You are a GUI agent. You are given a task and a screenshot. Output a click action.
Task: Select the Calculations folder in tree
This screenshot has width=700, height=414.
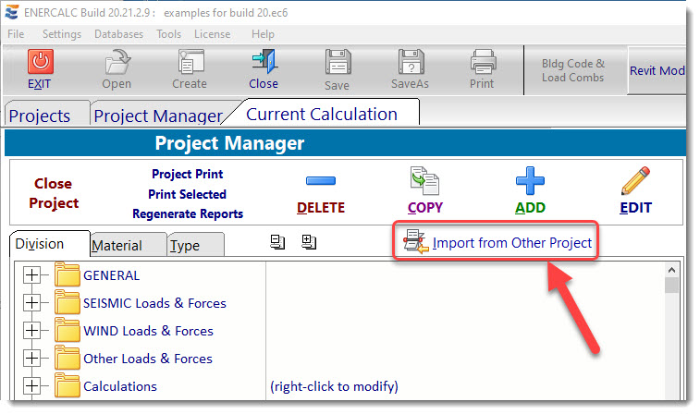(x=119, y=386)
